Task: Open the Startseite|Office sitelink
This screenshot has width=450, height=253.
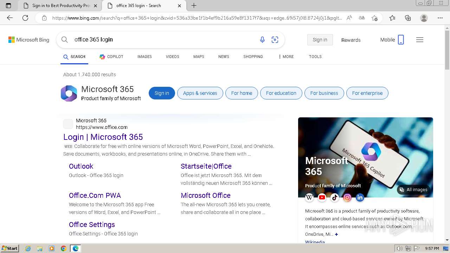Action: (x=206, y=166)
